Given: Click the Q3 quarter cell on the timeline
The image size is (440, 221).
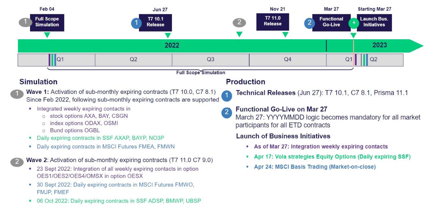Looking at the screenshot, I should [x=210, y=60].
